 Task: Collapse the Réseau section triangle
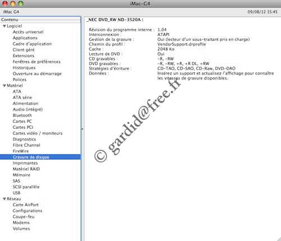pyautogui.click(x=4, y=199)
